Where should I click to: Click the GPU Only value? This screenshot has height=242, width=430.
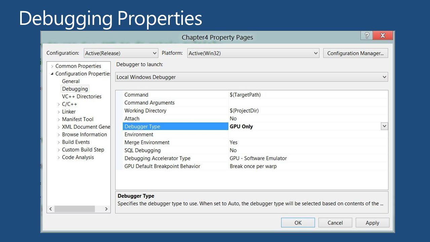[x=241, y=126]
